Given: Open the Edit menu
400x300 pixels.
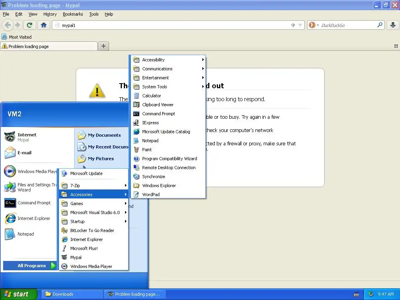Looking at the screenshot, I should tap(19, 14).
